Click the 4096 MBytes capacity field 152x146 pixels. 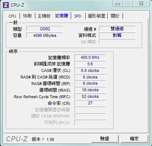[x=45, y=35]
